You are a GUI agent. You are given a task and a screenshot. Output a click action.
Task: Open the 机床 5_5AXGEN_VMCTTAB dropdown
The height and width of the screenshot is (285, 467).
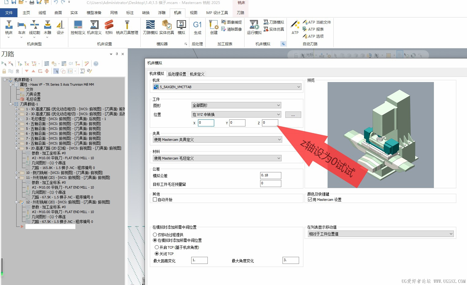pos(227,87)
